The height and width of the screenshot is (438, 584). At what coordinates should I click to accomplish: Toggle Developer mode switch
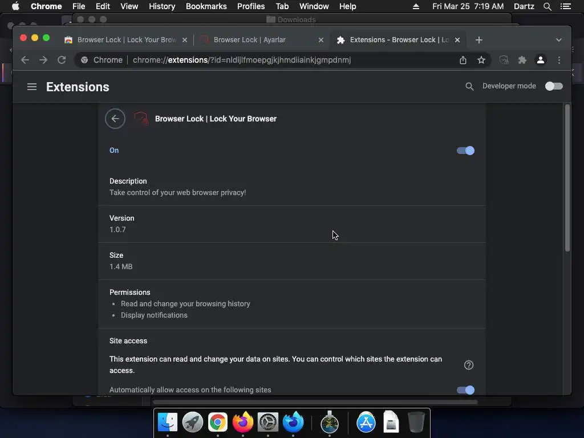click(554, 86)
